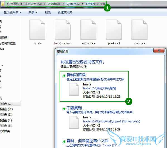This screenshot has height=148, width=167.
Task: Click etc in address breadcrumb
Action: pyautogui.click(x=103, y=4)
